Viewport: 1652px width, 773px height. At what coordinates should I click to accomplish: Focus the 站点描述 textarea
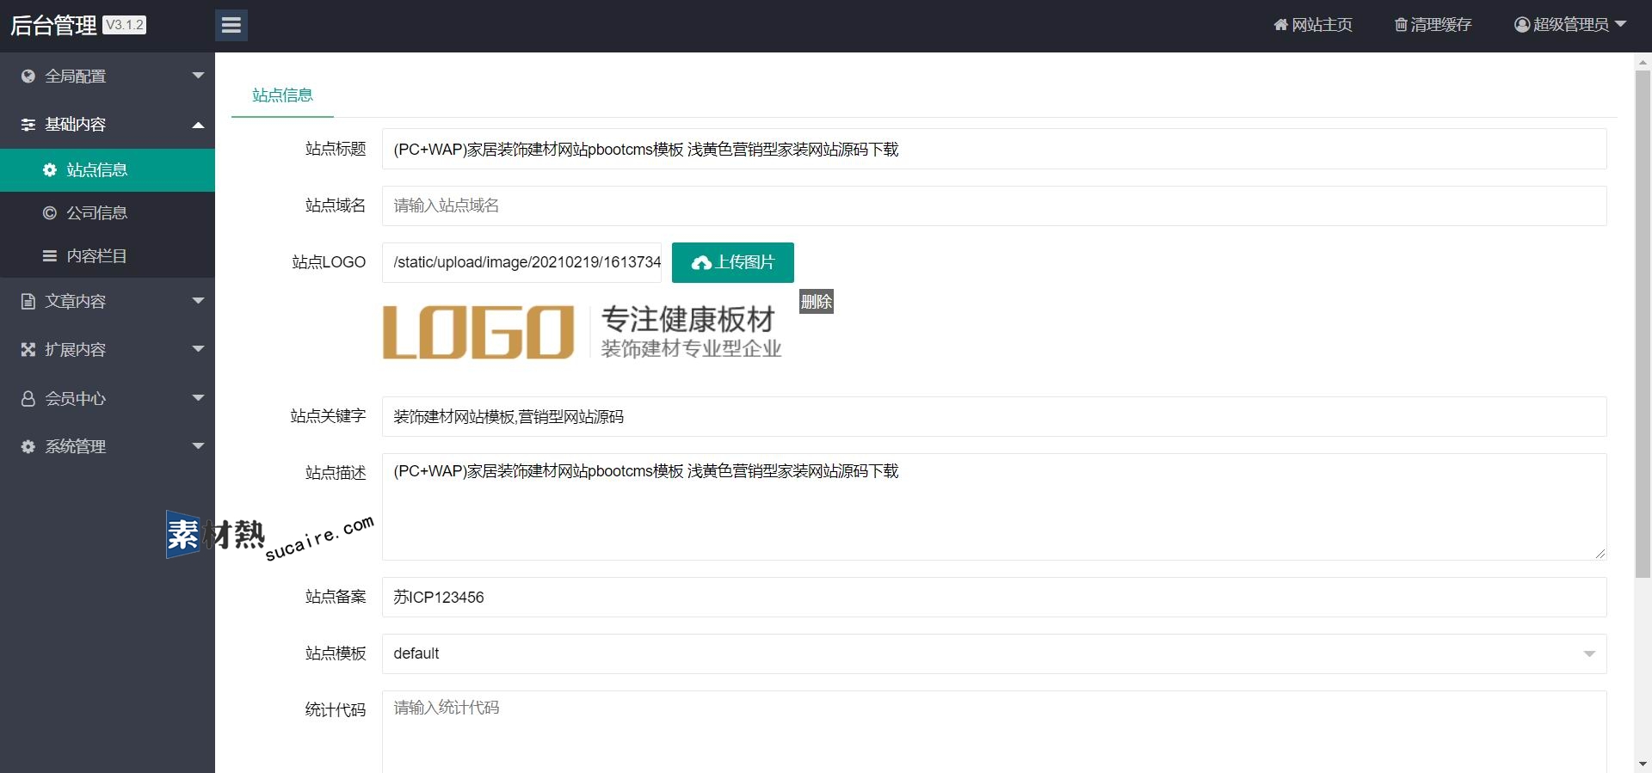click(x=994, y=506)
